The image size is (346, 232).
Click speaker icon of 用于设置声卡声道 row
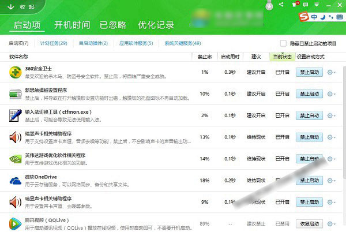(15, 202)
